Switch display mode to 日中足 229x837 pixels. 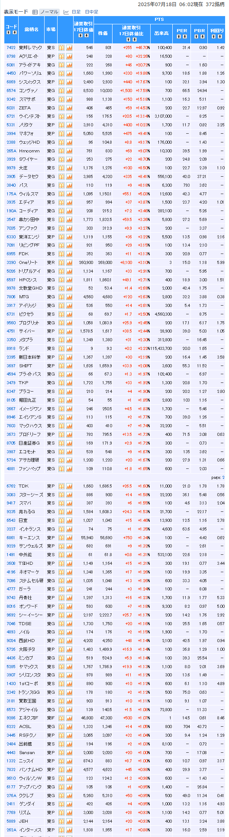(x=91, y=12)
